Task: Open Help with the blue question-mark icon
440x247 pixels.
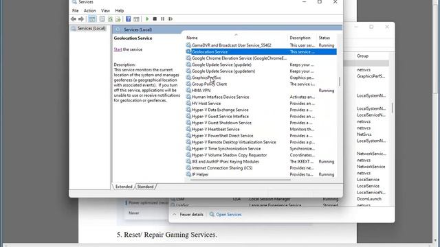Action: (129, 19)
